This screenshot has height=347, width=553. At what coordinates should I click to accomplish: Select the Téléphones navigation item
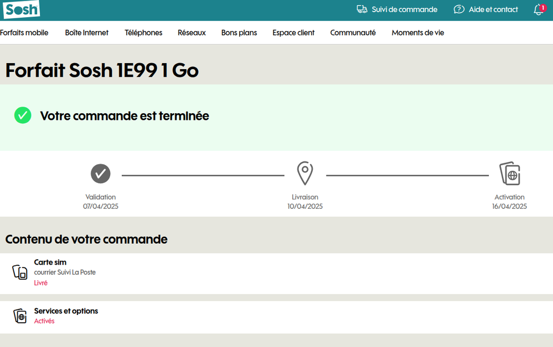coord(143,33)
